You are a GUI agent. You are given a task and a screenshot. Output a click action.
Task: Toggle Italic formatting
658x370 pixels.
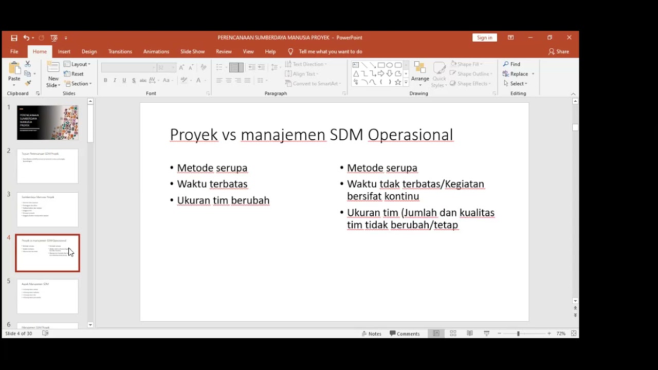click(115, 80)
